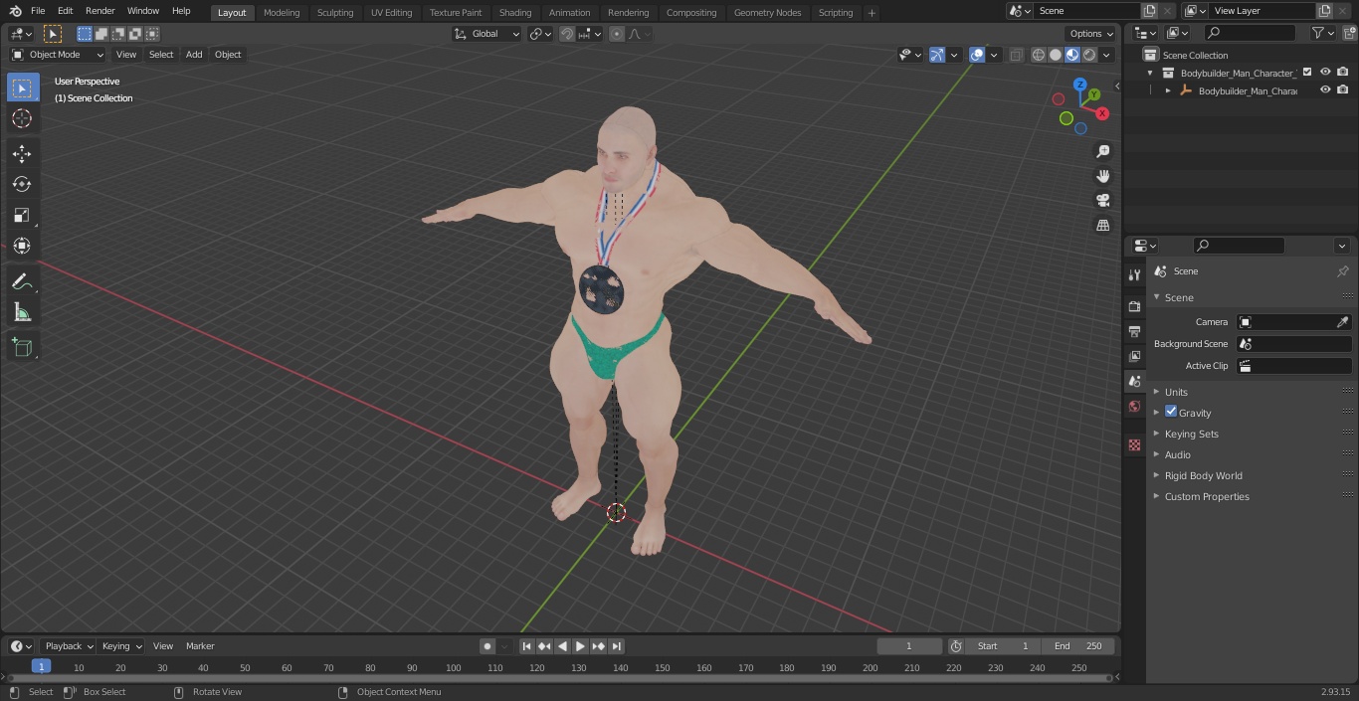The image size is (1359, 701).
Task: Switch to rendered viewport shading
Action: (1089, 55)
